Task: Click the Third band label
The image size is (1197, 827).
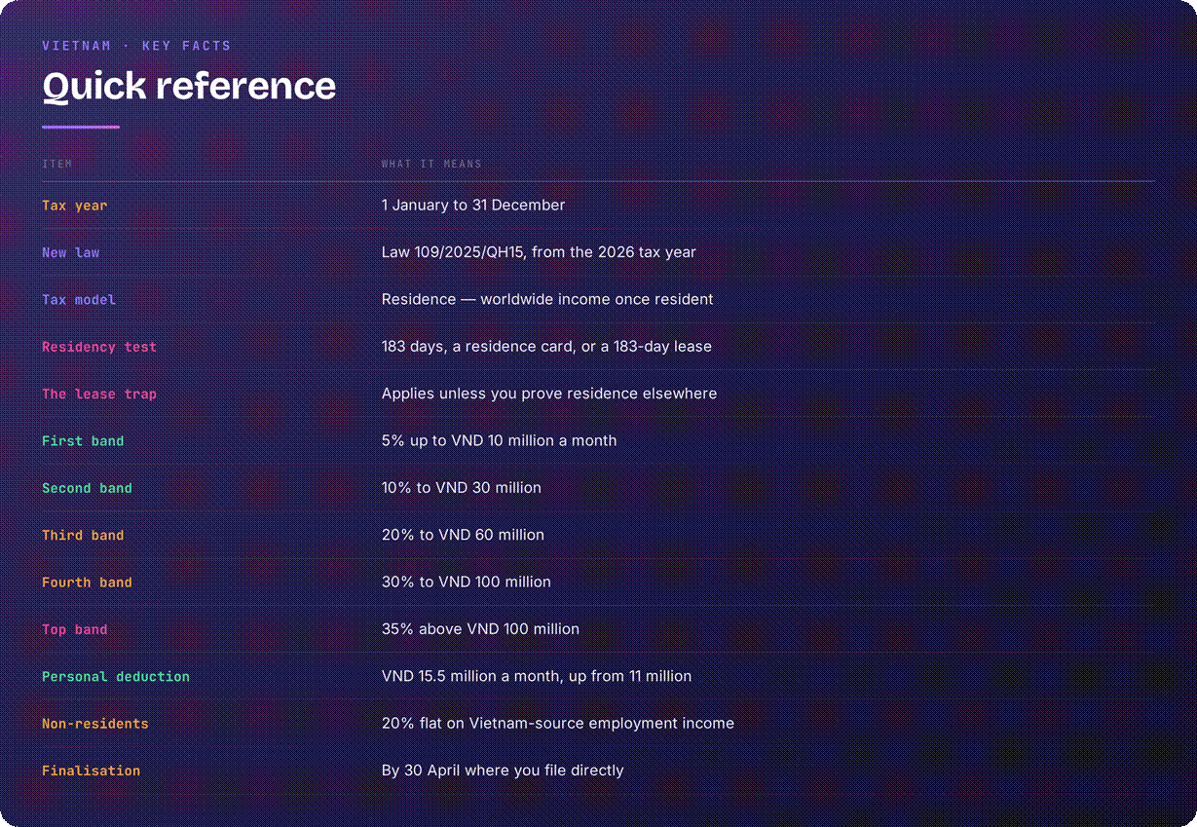Action: pyautogui.click(x=83, y=535)
